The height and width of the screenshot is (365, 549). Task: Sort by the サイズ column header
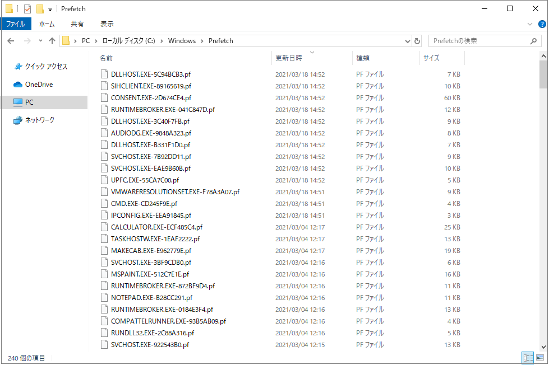click(431, 58)
